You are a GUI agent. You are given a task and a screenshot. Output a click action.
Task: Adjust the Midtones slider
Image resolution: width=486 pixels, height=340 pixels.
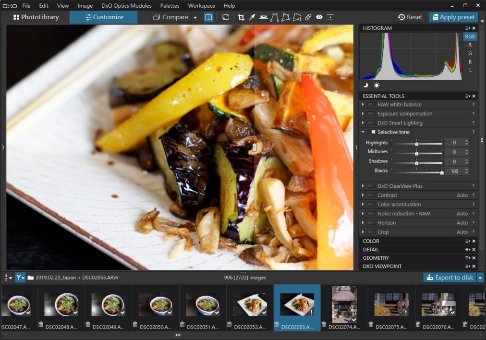[416, 152]
